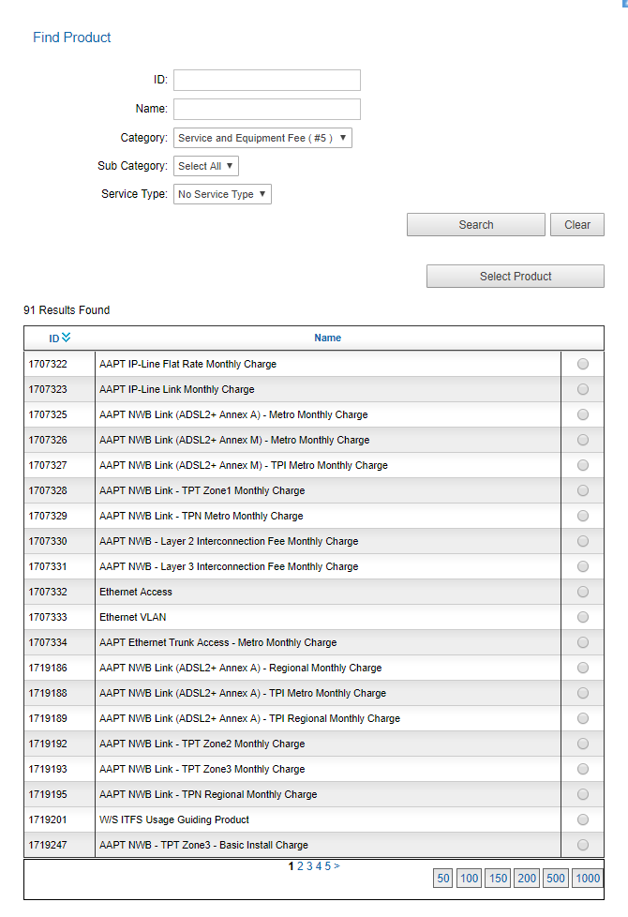Open the Category dropdown
The image size is (628, 917).
point(262,138)
